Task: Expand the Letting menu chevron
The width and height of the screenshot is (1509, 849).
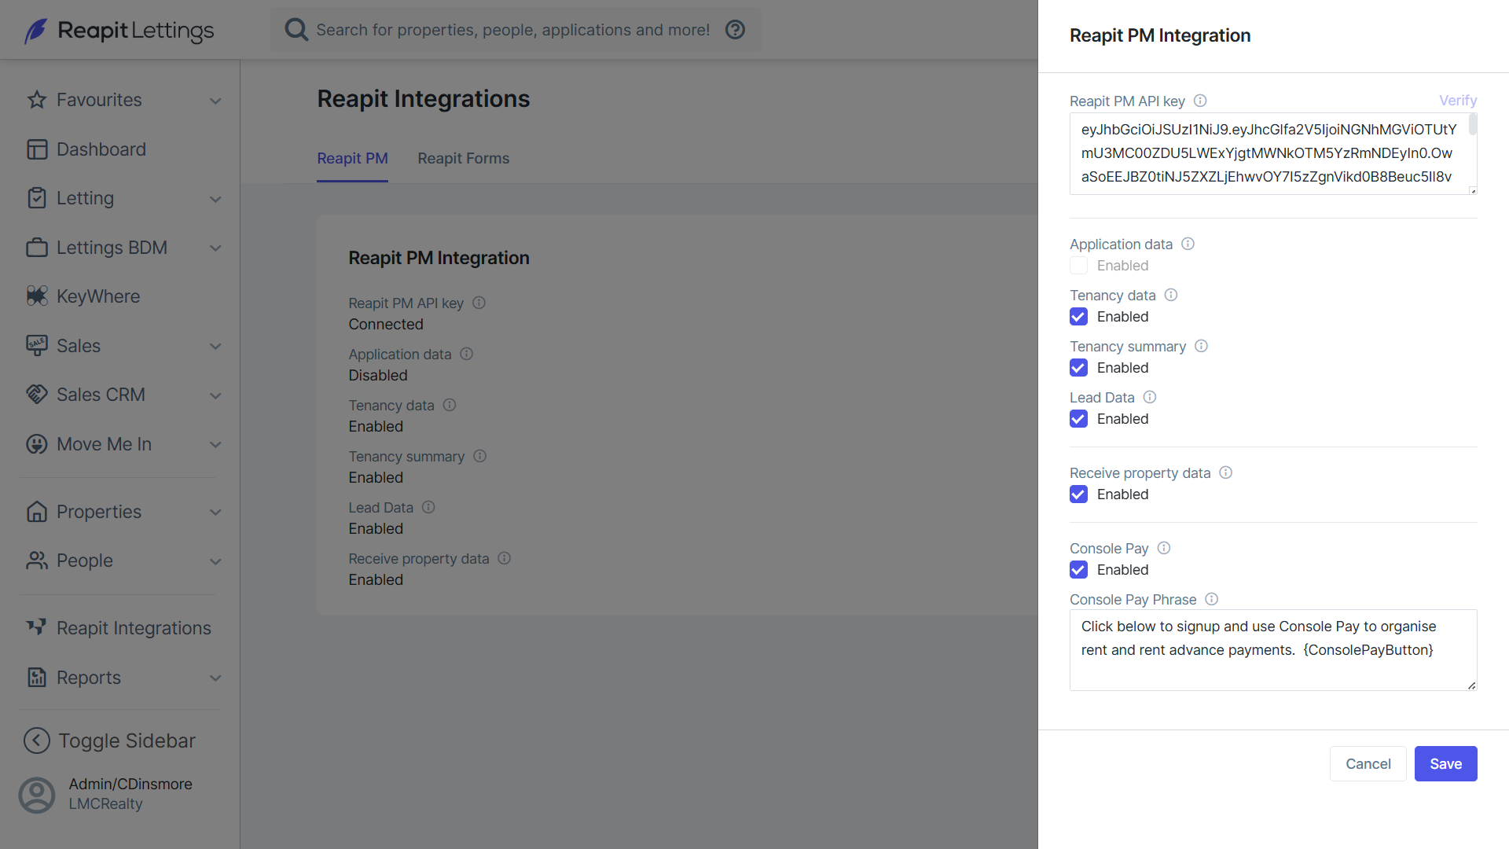Action: point(215,199)
